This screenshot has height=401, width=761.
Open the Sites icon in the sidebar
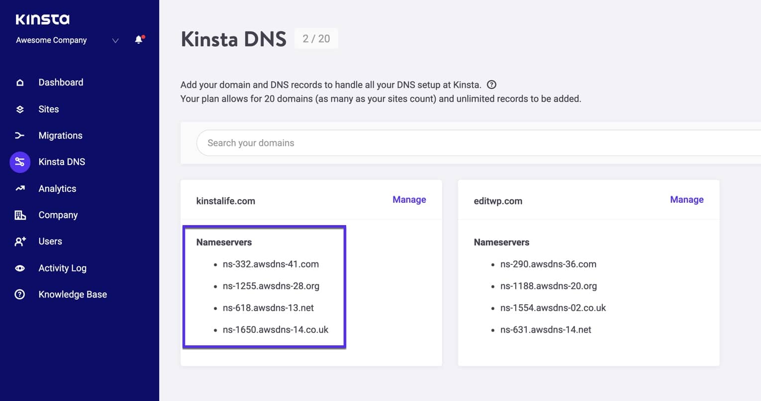point(20,109)
